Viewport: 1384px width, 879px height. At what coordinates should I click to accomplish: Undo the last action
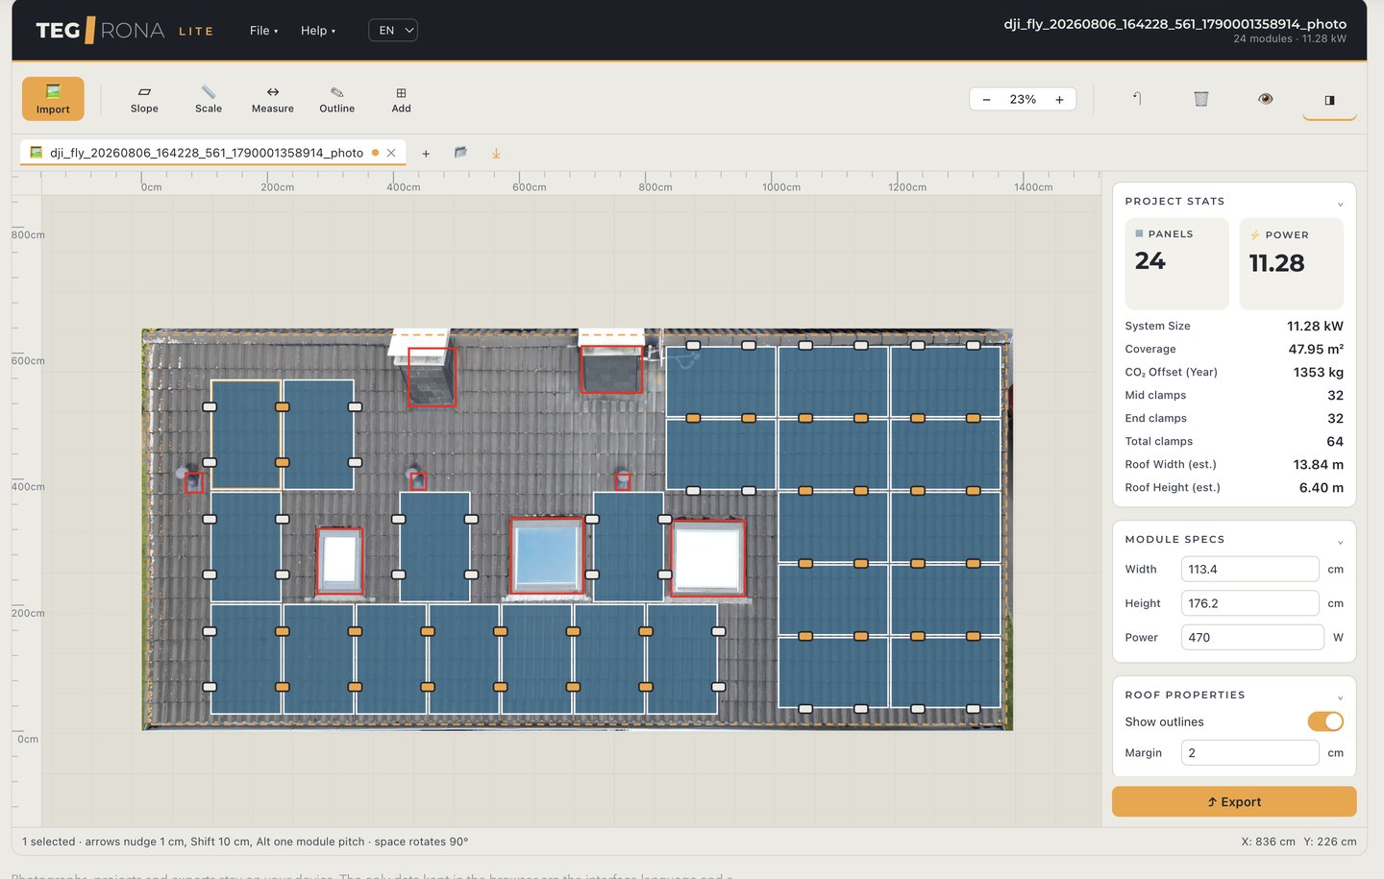(1137, 98)
